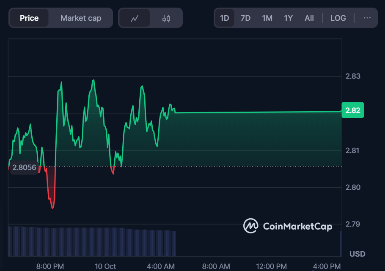Click the 12:00 PM time axis label
Screen dimensions: 385x271
[272, 266]
